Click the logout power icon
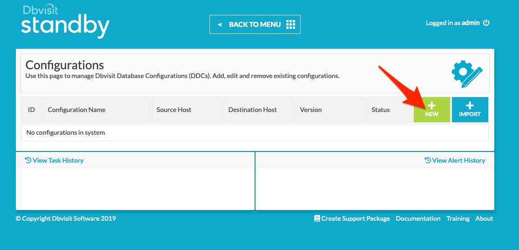Screen dimensions: 519x250 (486, 23)
